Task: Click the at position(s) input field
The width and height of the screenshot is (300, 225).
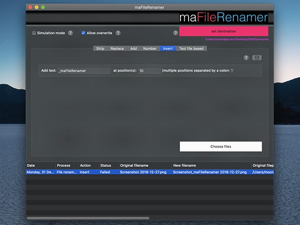Action: 150,70
